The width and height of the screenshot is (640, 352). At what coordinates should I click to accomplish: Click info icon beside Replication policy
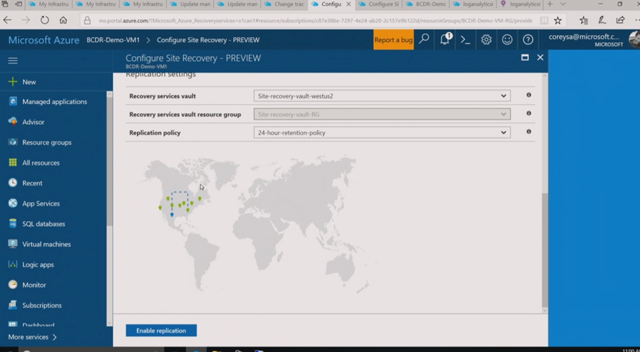tap(529, 132)
